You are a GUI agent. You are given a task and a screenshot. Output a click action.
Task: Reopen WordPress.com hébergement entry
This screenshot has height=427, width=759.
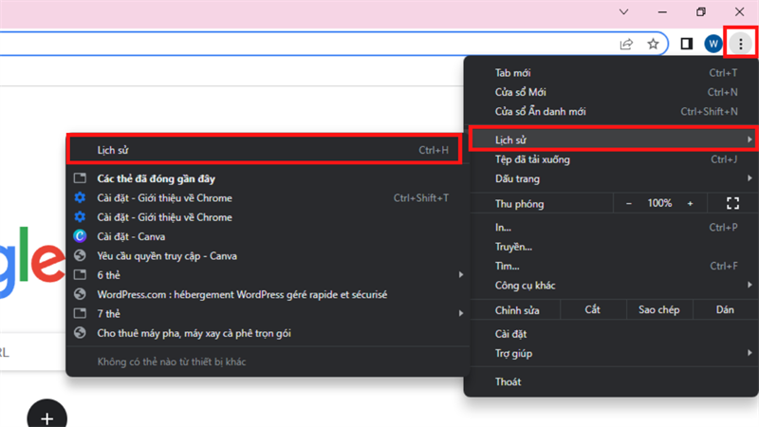pyautogui.click(x=268, y=294)
